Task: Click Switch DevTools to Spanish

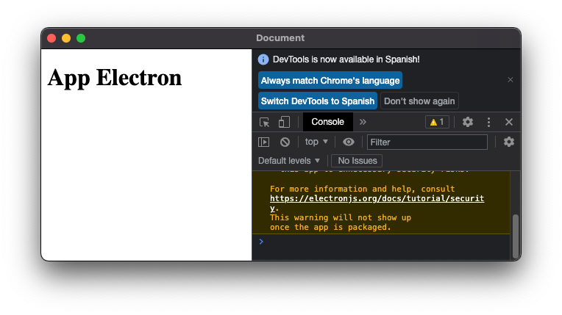Action: [318, 101]
